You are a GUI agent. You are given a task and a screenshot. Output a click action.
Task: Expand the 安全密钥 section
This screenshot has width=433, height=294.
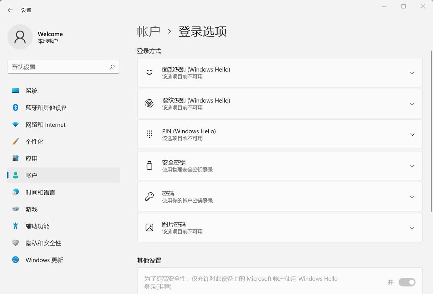point(412,166)
